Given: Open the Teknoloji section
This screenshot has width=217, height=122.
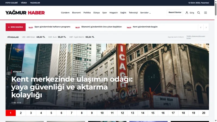Looking at the screenshot, I should (x=133, y=12).
